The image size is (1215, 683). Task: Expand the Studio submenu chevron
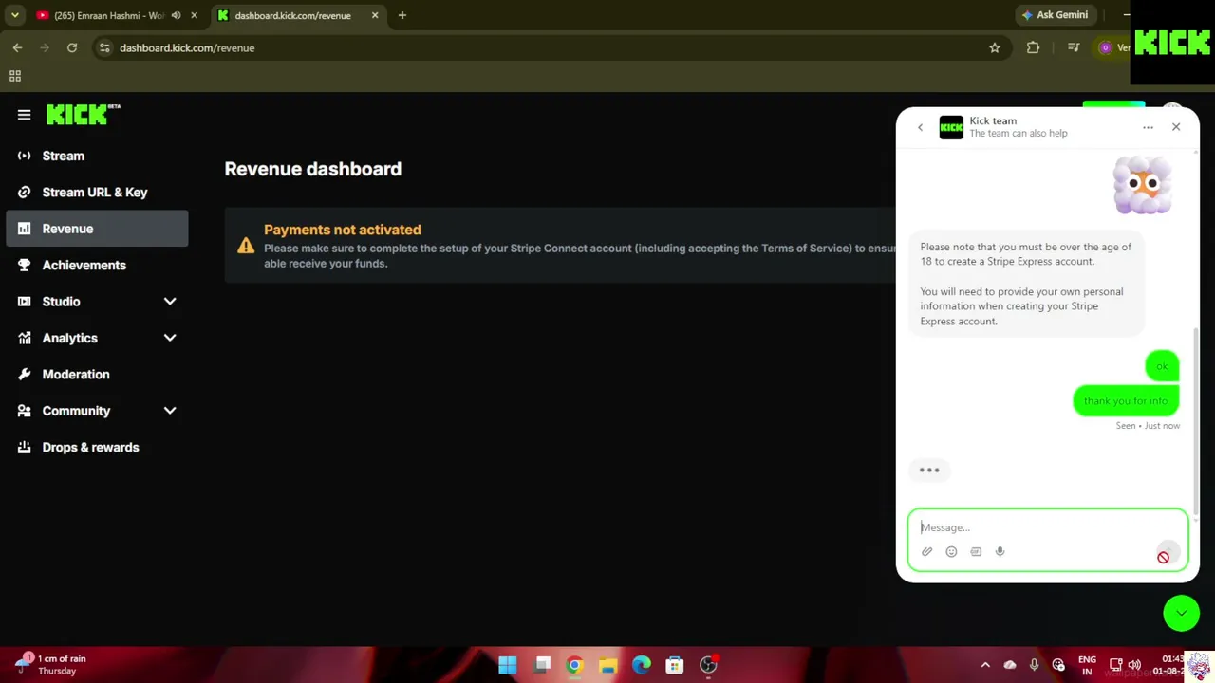coord(170,302)
